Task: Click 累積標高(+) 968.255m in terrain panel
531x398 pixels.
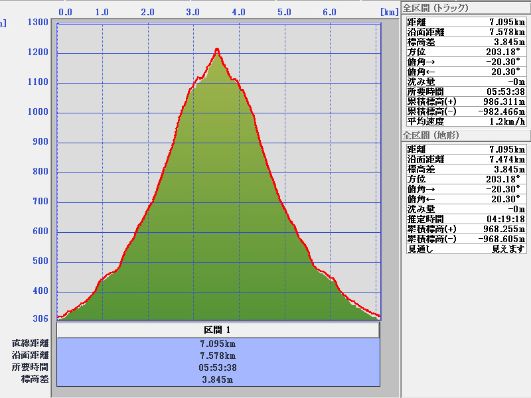Action: click(466, 228)
